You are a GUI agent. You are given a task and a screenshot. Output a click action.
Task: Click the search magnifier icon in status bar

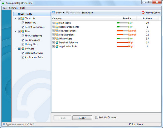tap(4, 124)
